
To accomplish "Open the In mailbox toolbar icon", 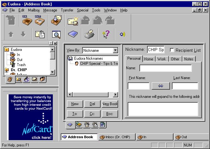I will (x=27, y=20).
